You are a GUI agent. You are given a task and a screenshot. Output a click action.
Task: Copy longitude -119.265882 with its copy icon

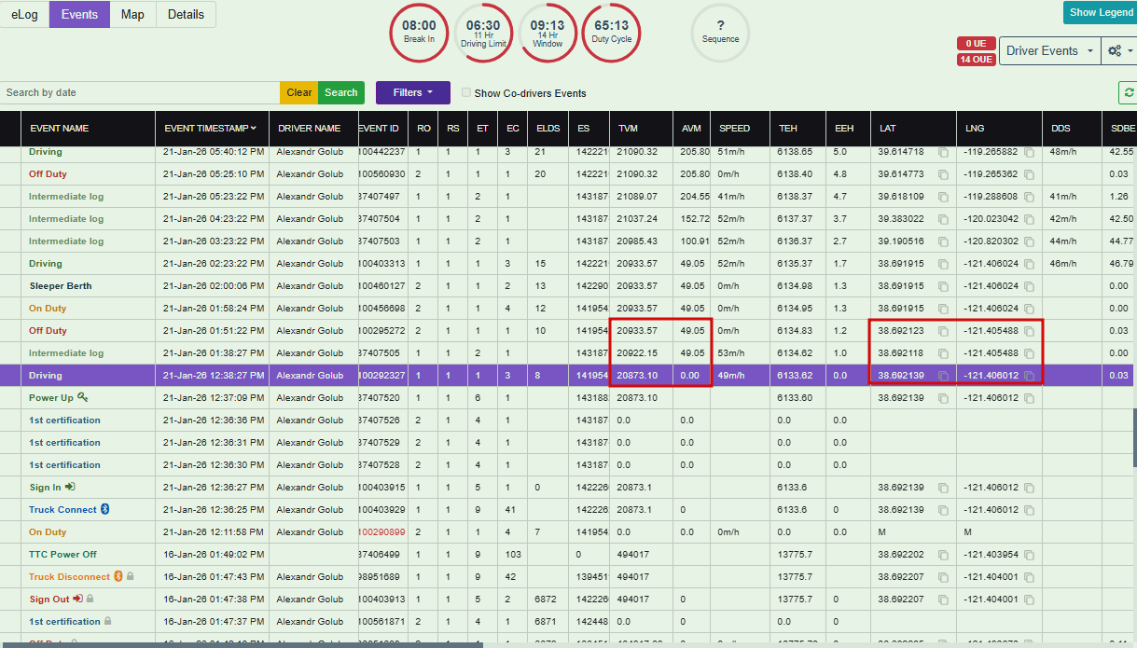point(1030,152)
